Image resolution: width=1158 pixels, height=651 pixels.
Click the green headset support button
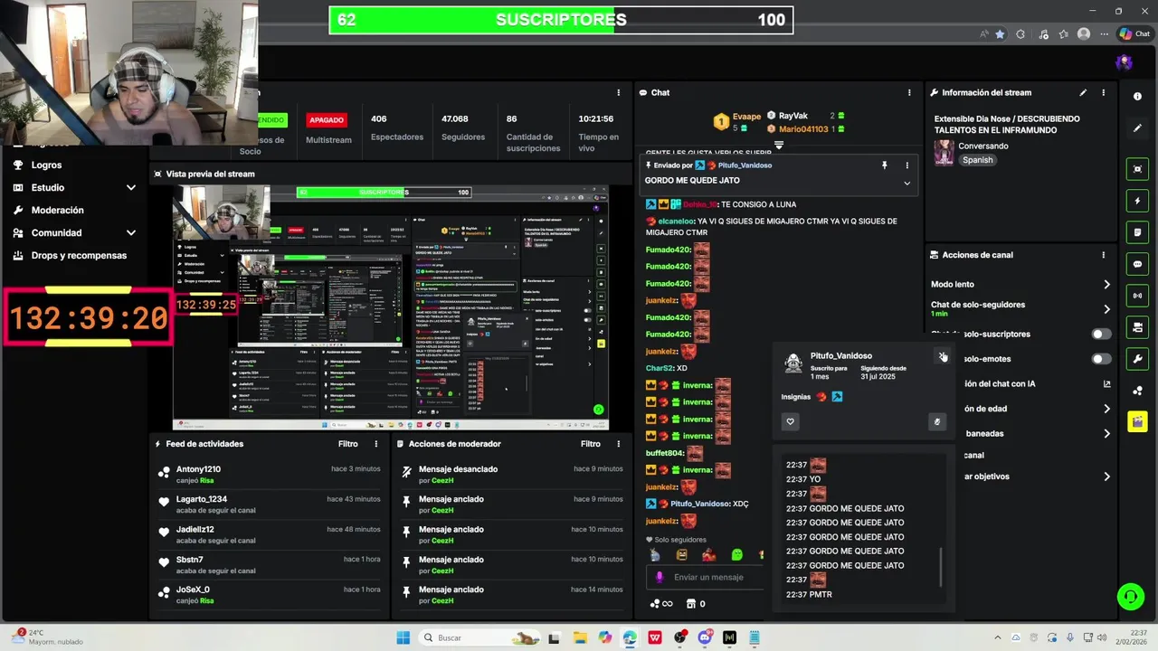[1130, 597]
